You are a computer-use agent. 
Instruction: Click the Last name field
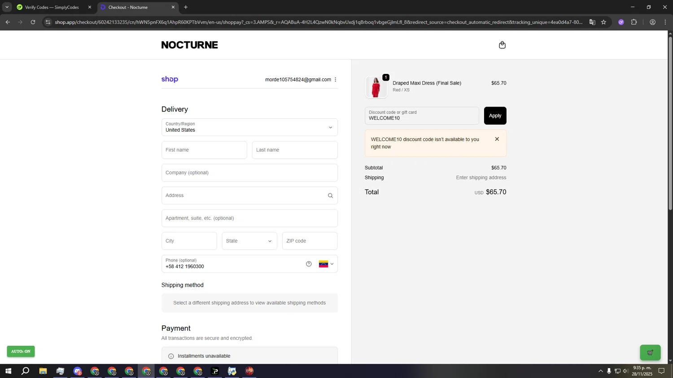[x=295, y=150]
